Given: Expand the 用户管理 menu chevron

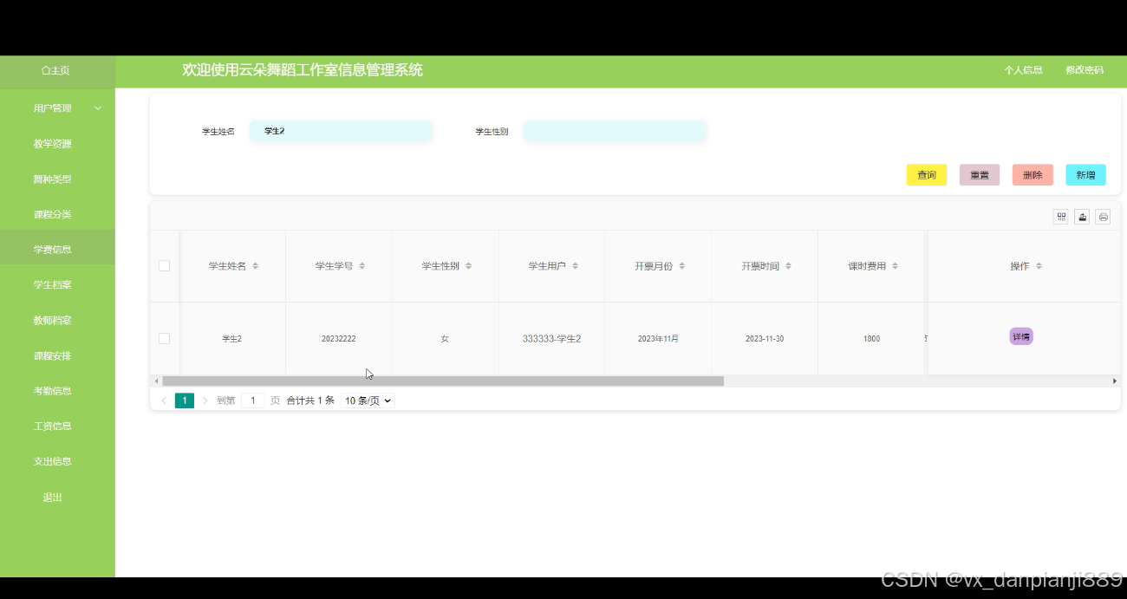Looking at the screenshot, I should 98,108.
